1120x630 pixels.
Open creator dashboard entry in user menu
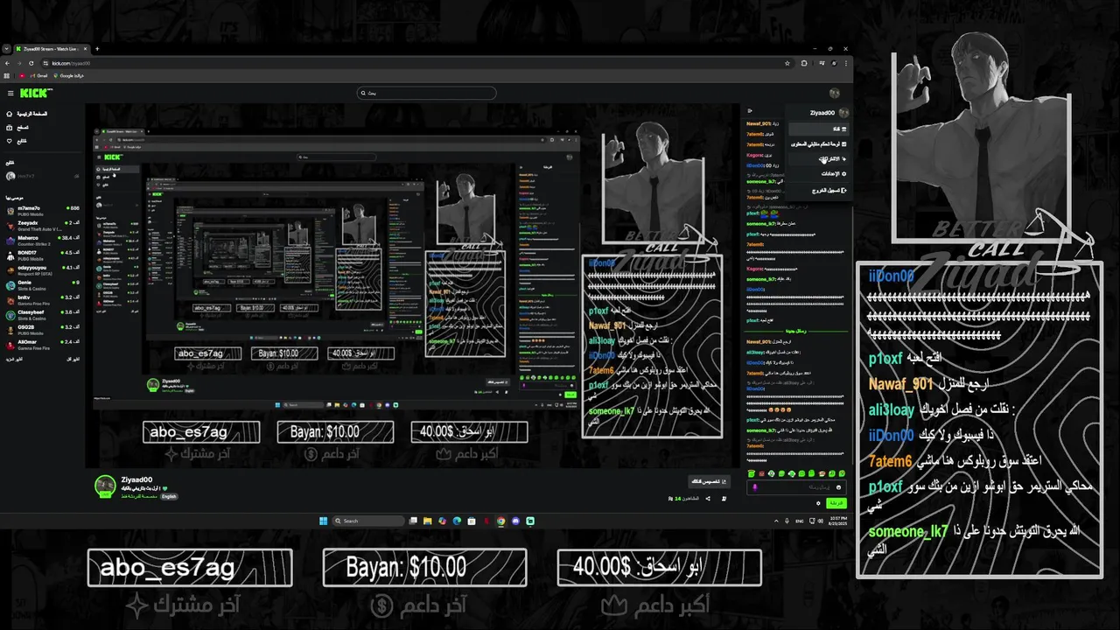819,143
